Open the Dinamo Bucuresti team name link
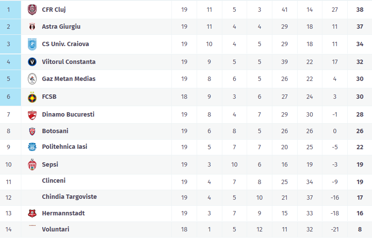The height and width of the screenshot is (238, 372). click(68, 114)
